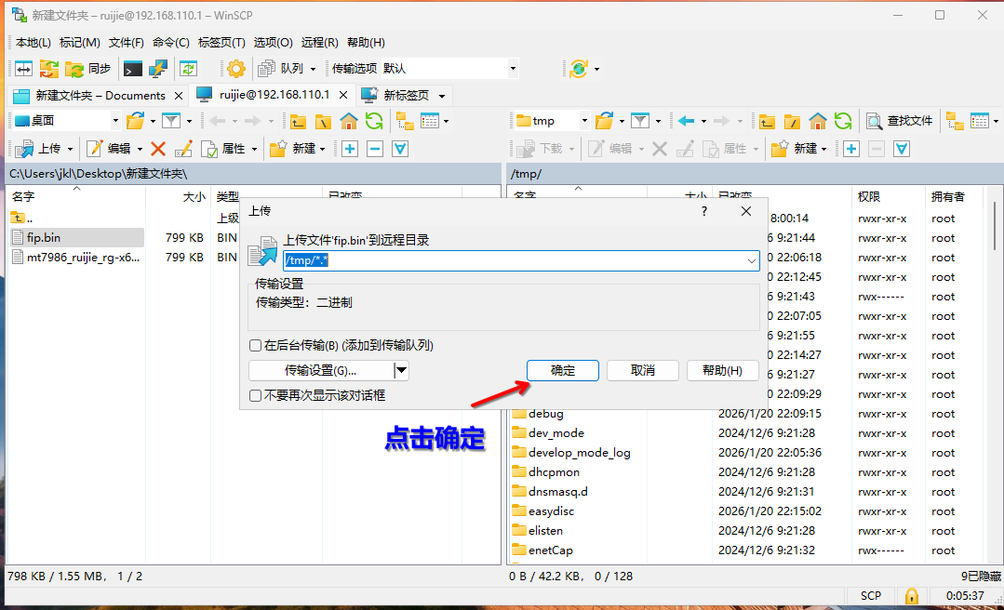Check the 不要再次显示该对话框 checkbox

(255, 394)
